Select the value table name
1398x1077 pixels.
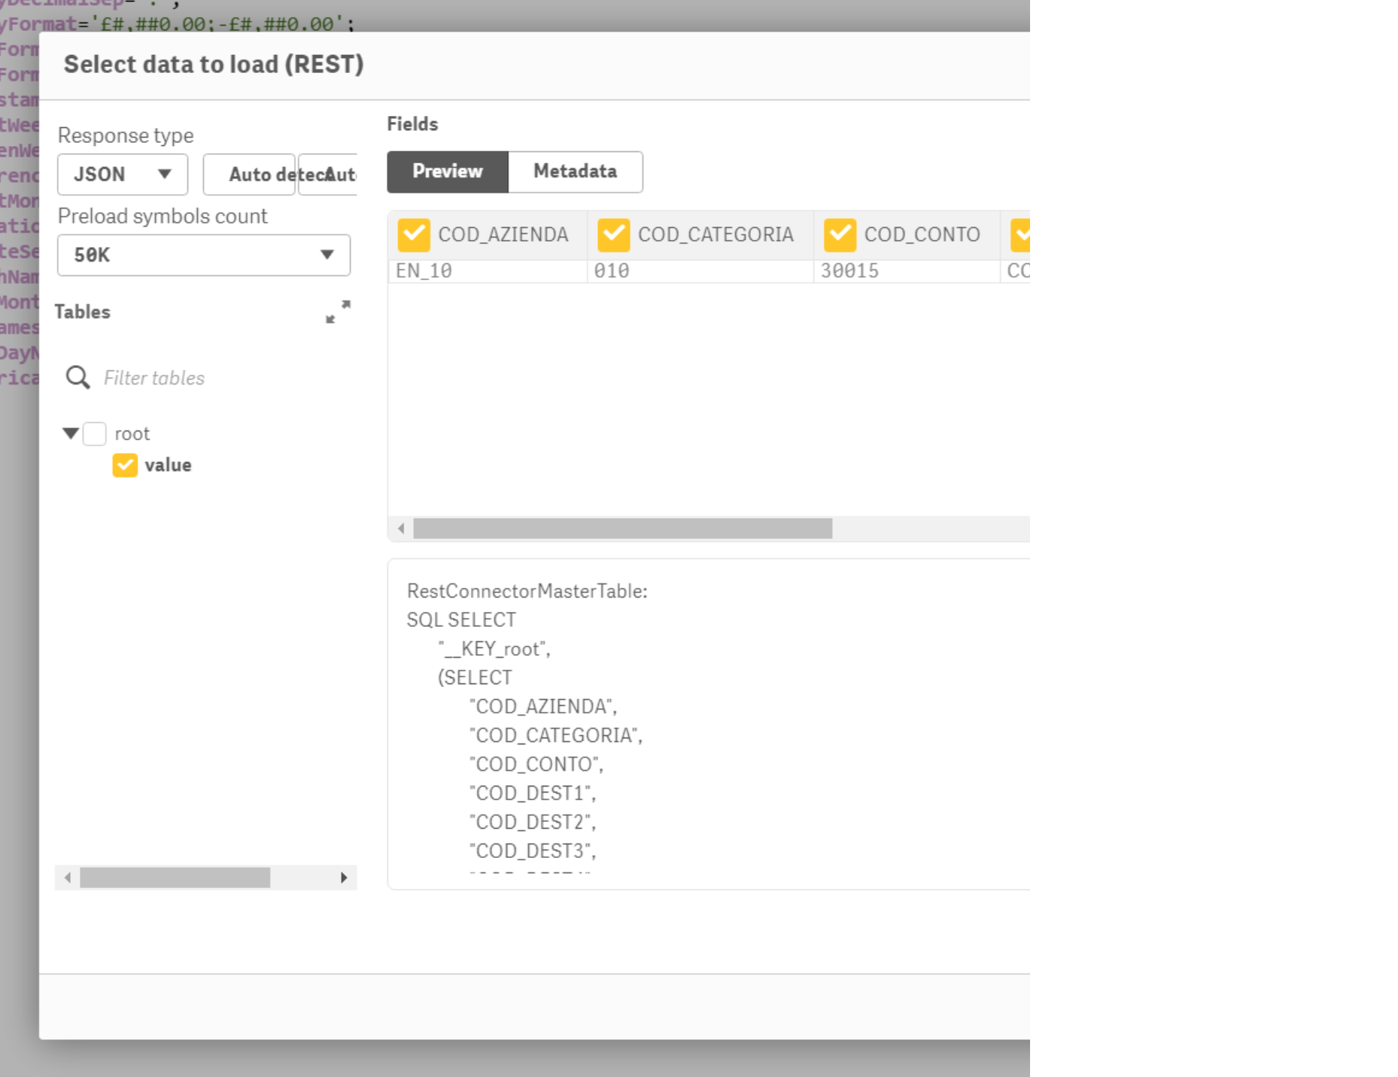pos(168,465)
